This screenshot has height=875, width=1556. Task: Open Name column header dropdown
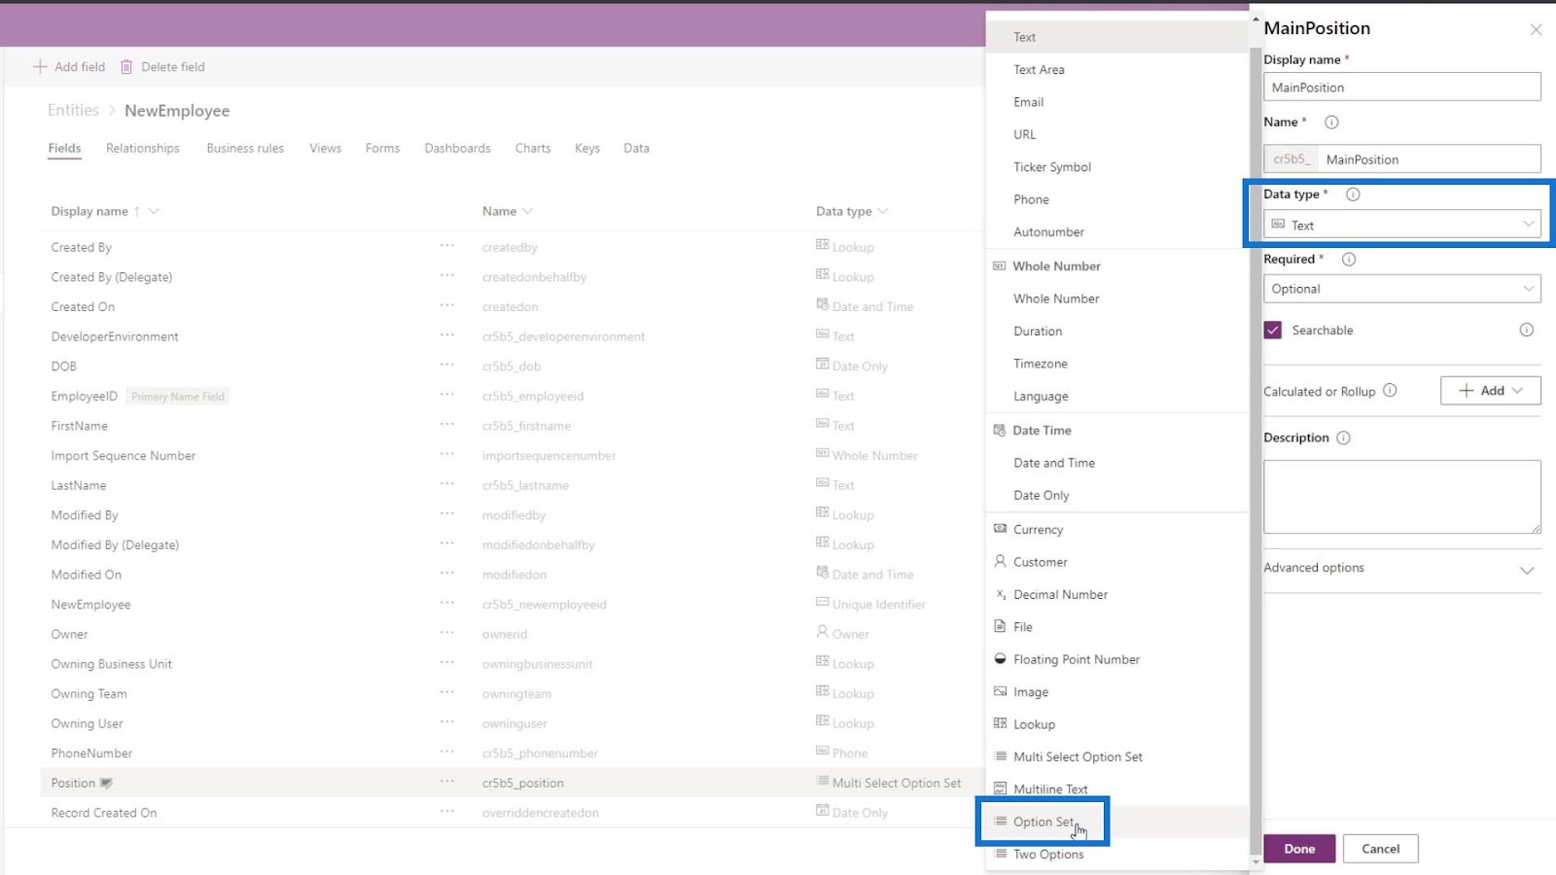528,212
